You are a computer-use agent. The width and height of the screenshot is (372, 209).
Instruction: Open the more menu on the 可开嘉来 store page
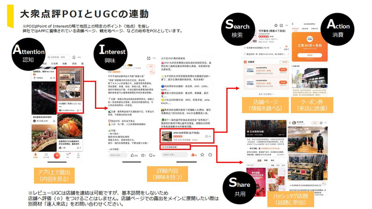pyautogui.click(x=286, y=25)
